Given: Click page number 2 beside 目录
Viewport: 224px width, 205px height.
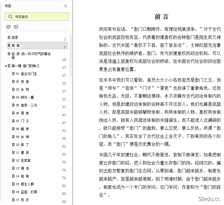Looking at the screenshot, I should tap(65, 39).
